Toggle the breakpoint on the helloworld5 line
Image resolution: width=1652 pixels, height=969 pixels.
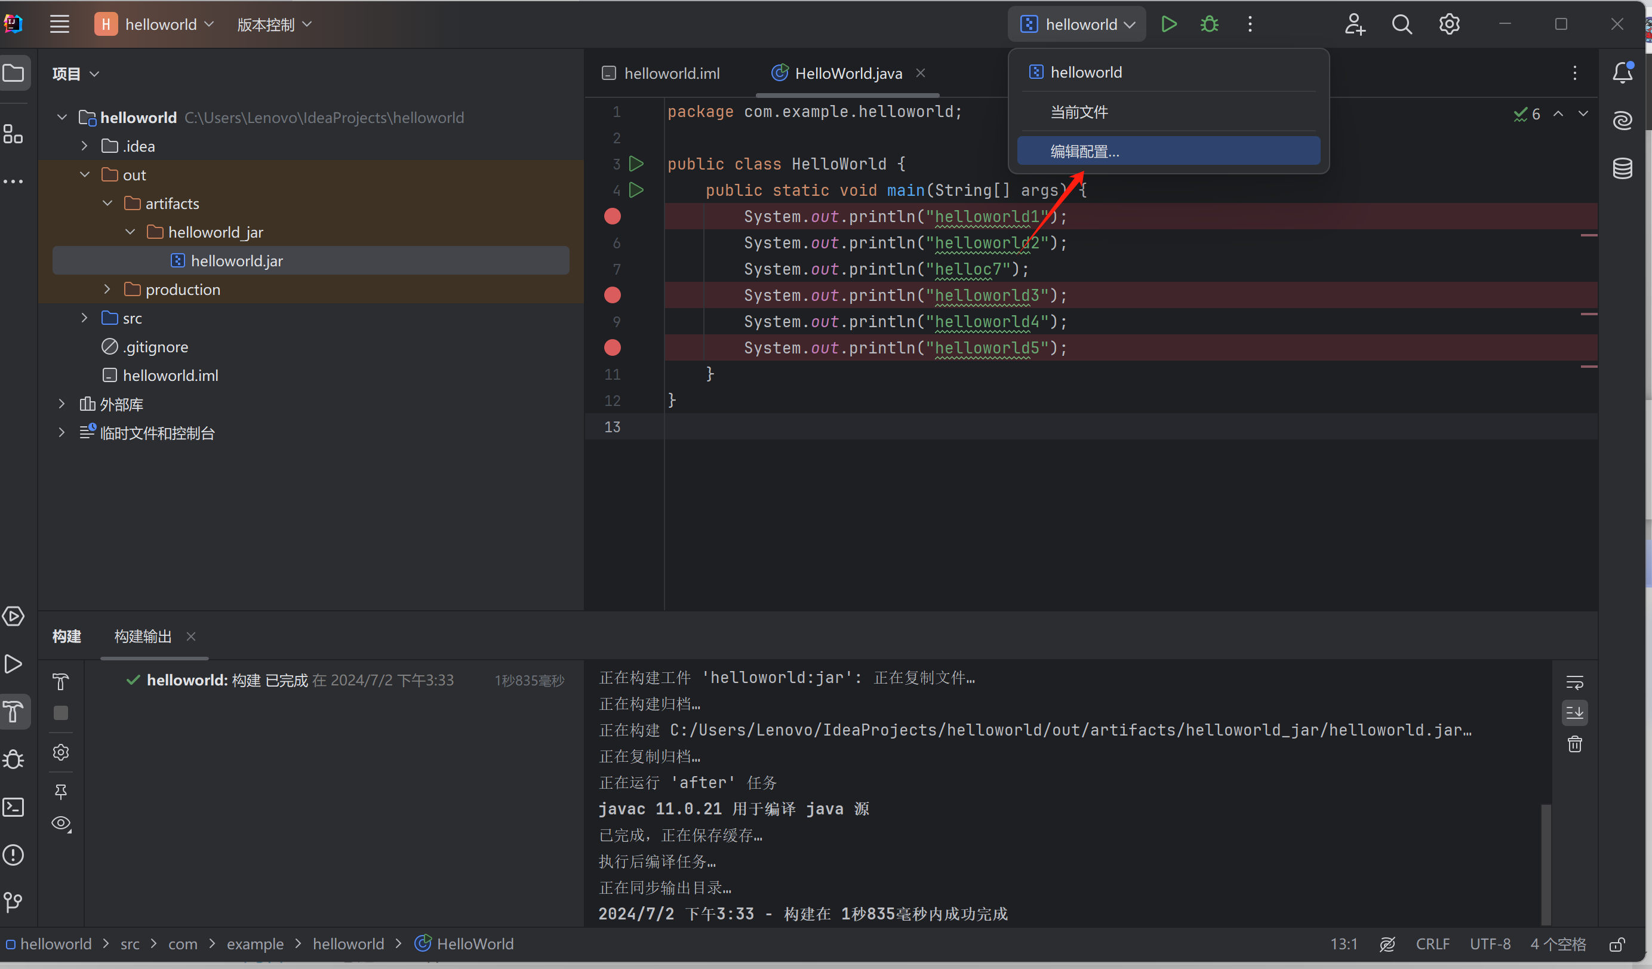tap(613, 347)
